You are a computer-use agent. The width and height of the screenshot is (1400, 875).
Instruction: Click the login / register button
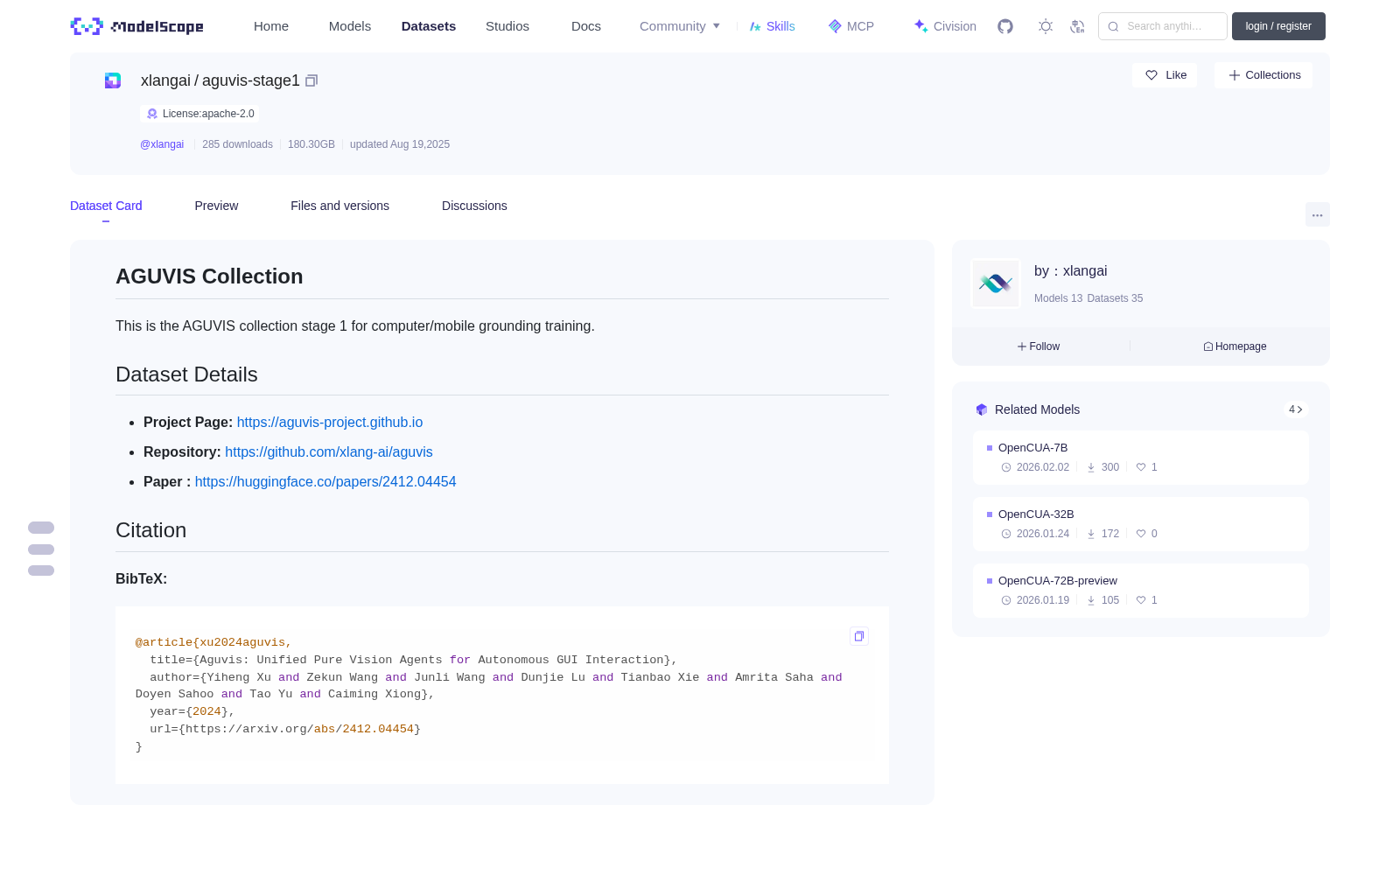1278,26
